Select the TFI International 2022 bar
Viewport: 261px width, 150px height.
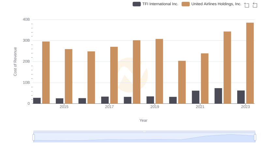pos(218,96)
